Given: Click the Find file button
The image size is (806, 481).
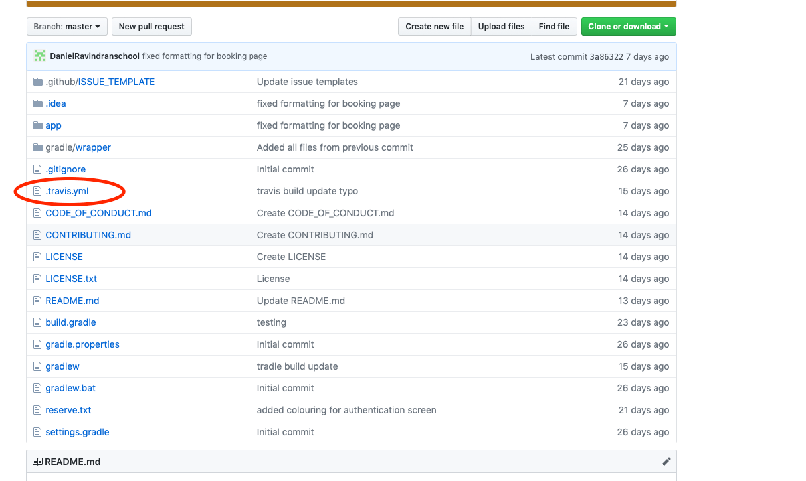Looking at the screenshot, I should point(554,27).
